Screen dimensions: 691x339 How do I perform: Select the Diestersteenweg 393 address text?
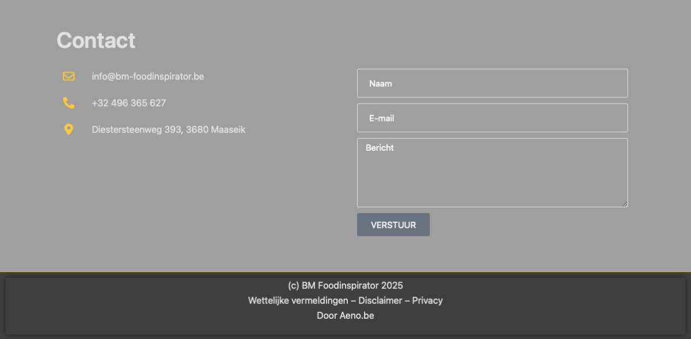[x=168, y=129]
